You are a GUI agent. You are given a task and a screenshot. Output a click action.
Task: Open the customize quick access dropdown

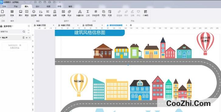[60, 2]
